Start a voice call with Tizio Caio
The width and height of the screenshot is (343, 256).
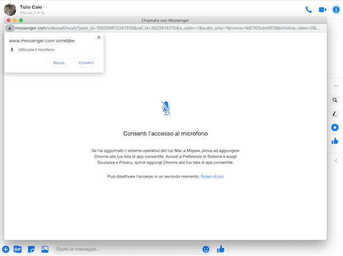click(309, 10)
